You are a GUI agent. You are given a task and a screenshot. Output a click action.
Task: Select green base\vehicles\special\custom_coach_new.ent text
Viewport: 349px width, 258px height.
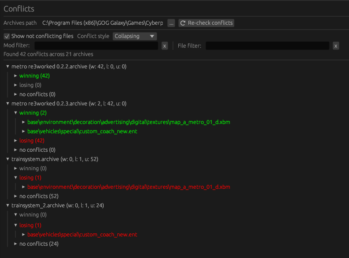coord(82,131)
